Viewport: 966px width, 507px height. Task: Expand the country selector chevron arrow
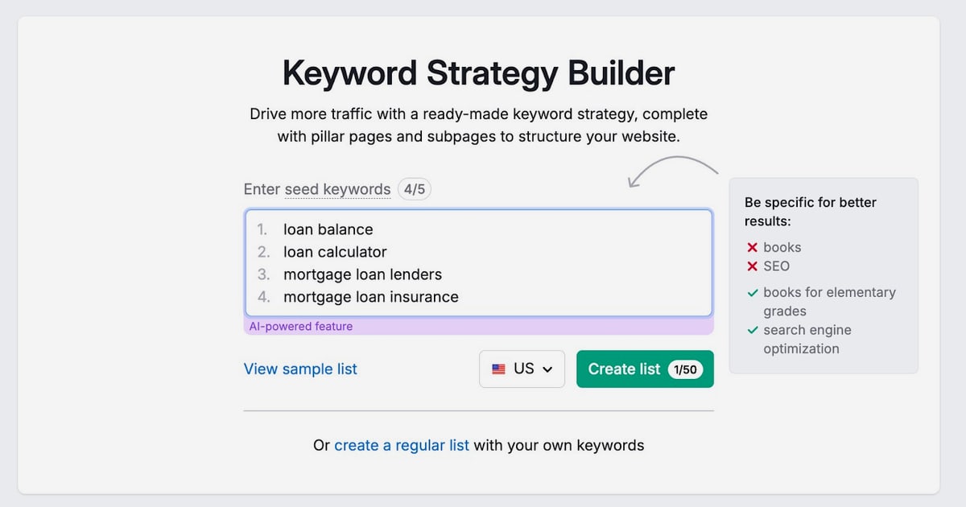[547, 369]
